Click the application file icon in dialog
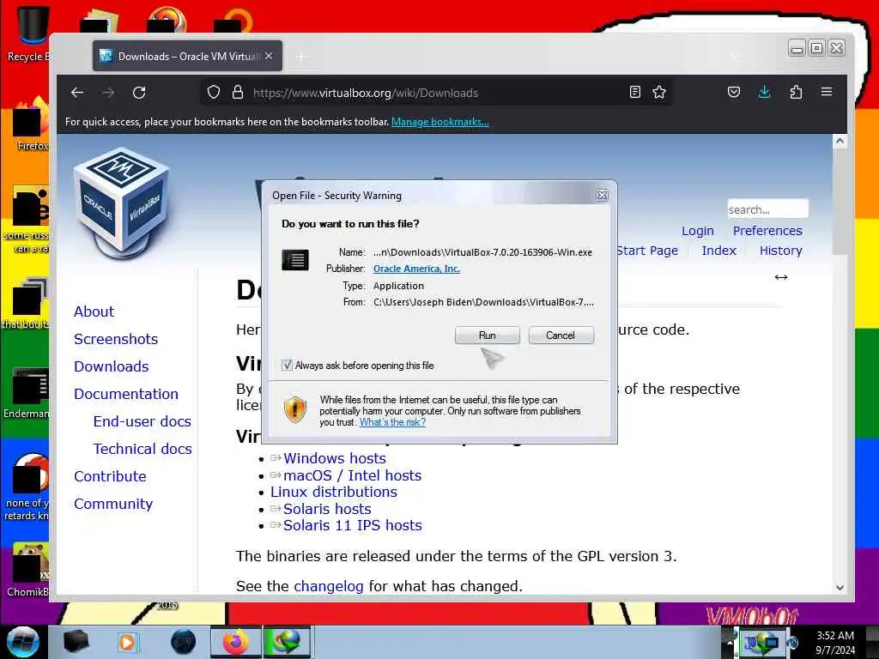Viewport: 879px width, 659px height. tap(295, 260)
